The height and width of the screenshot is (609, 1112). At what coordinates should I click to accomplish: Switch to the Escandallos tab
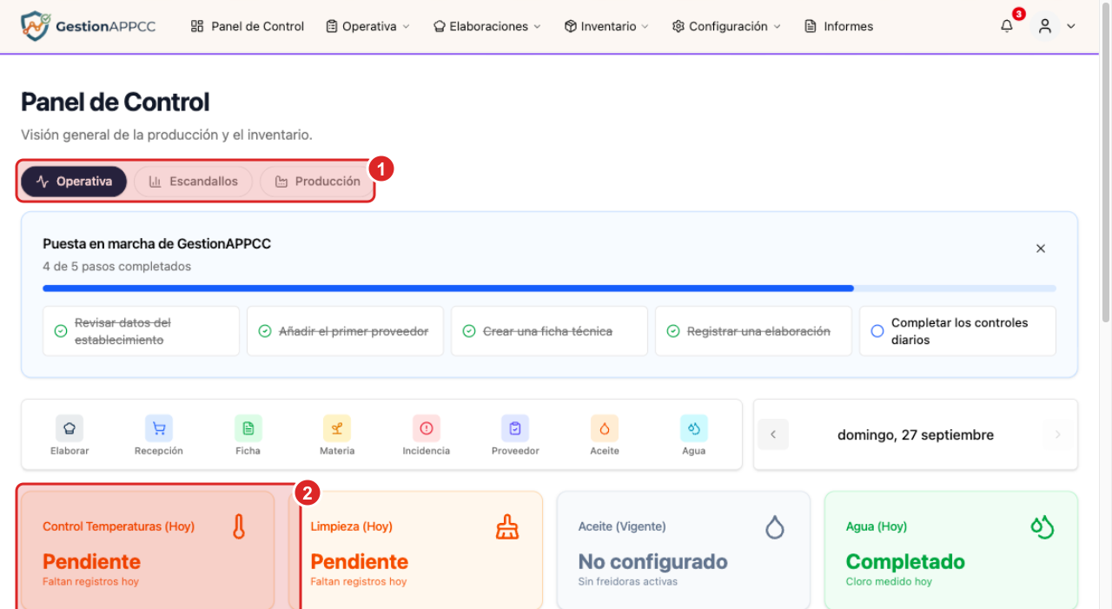(193, 182)
